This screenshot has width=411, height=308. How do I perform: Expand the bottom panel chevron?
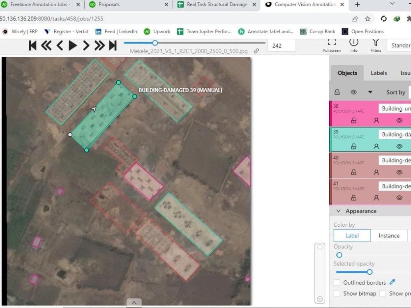(x=134, y=303)
